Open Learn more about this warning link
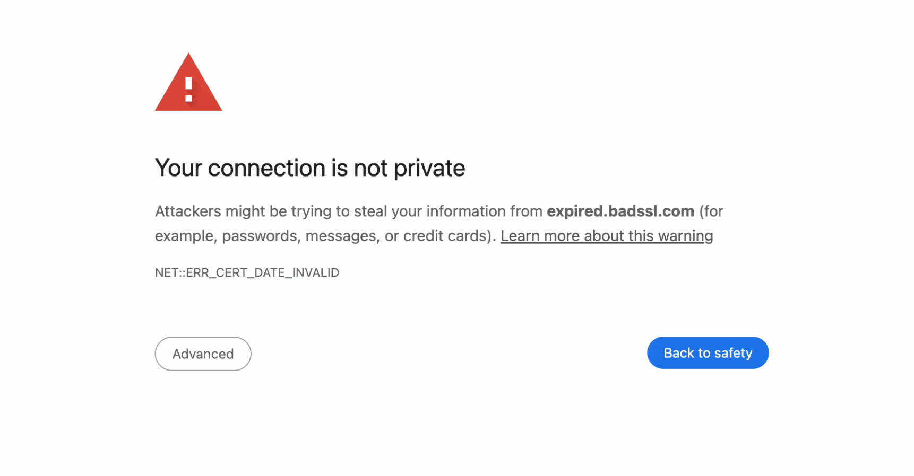 tap(607, 235)
